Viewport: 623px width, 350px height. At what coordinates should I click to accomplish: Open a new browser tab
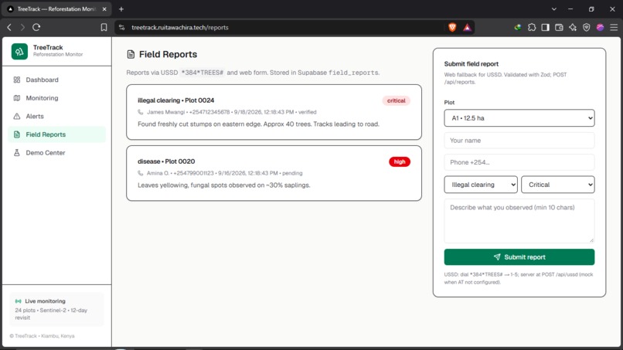point(121,8)
